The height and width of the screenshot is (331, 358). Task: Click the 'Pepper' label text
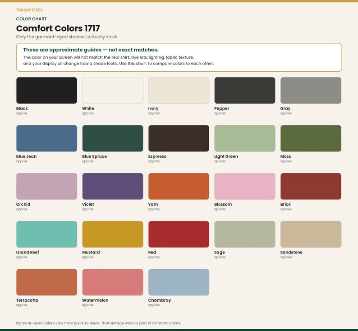222,108
